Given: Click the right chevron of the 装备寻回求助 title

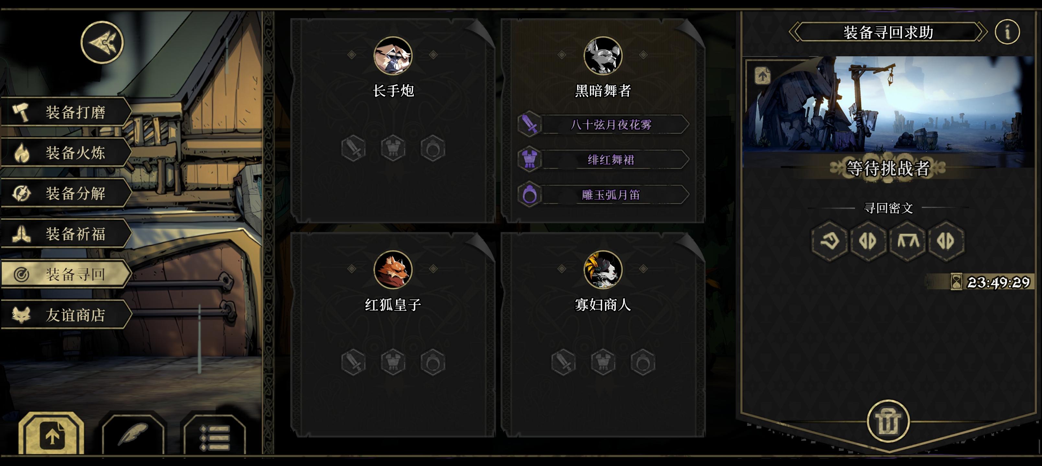Looking at the screenshot, I should [x=981, y=31].
